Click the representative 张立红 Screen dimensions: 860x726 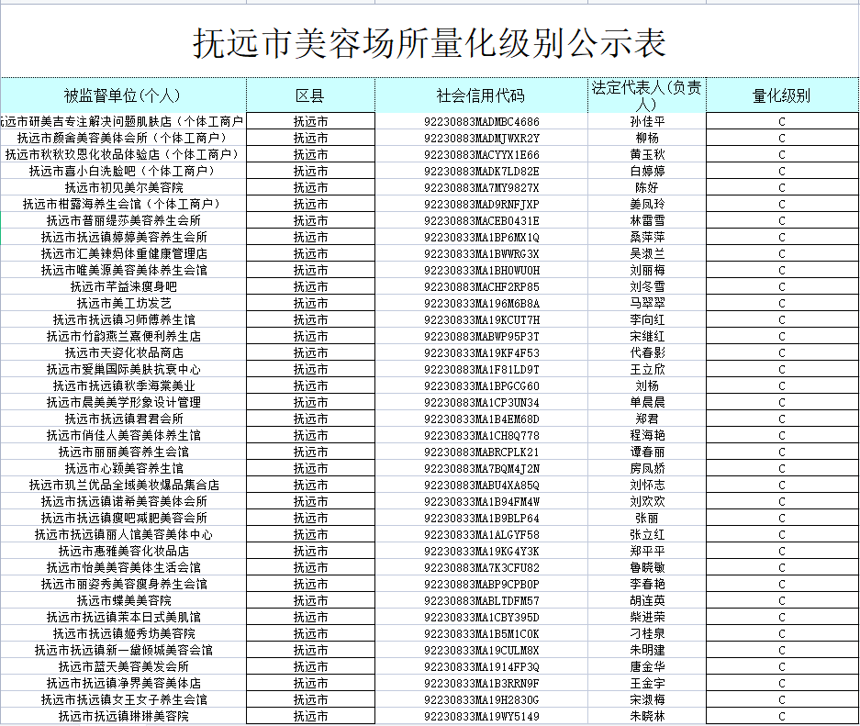pos(647,534)
